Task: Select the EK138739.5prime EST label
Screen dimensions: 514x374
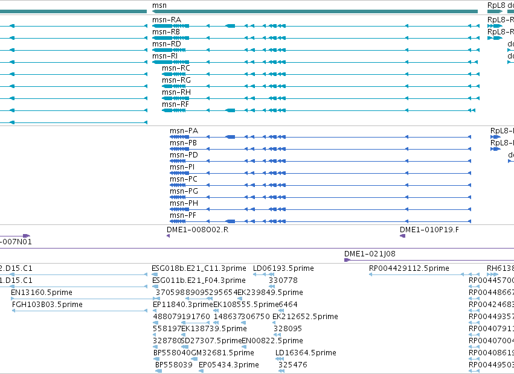Action: point(214,329)
